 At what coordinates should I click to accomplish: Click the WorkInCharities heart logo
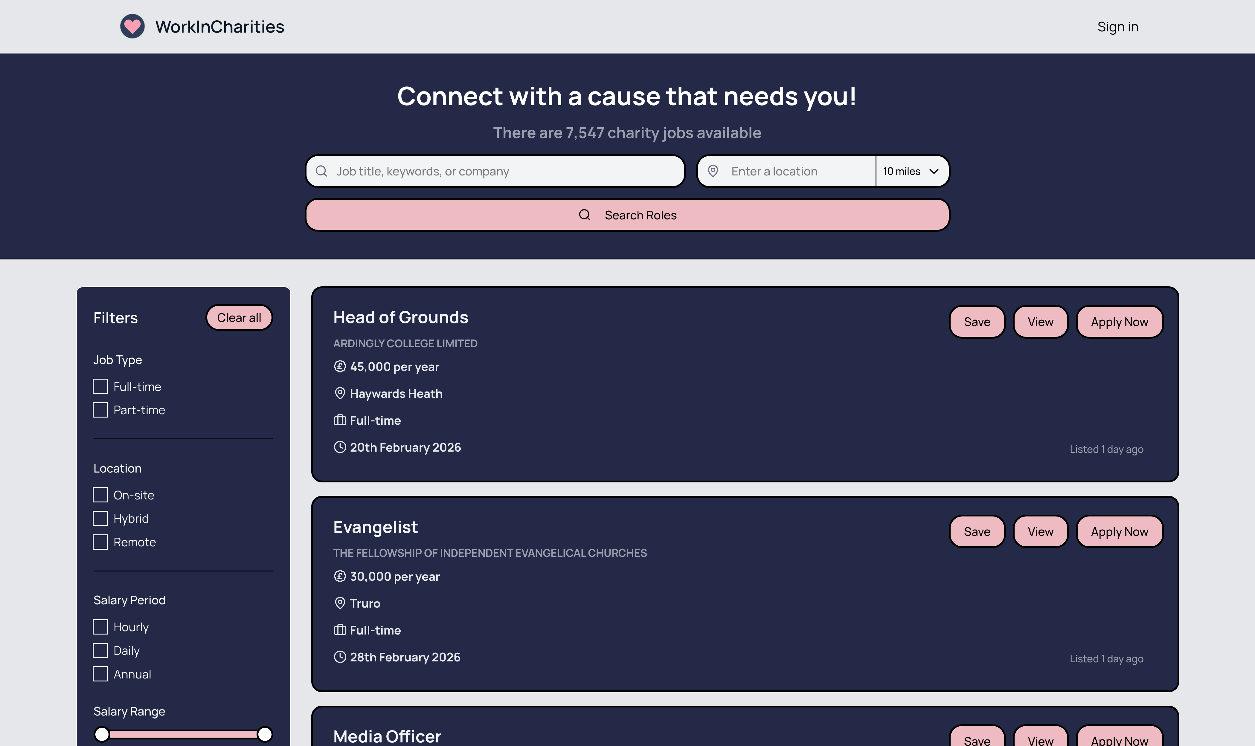click(x=132, y=26)
